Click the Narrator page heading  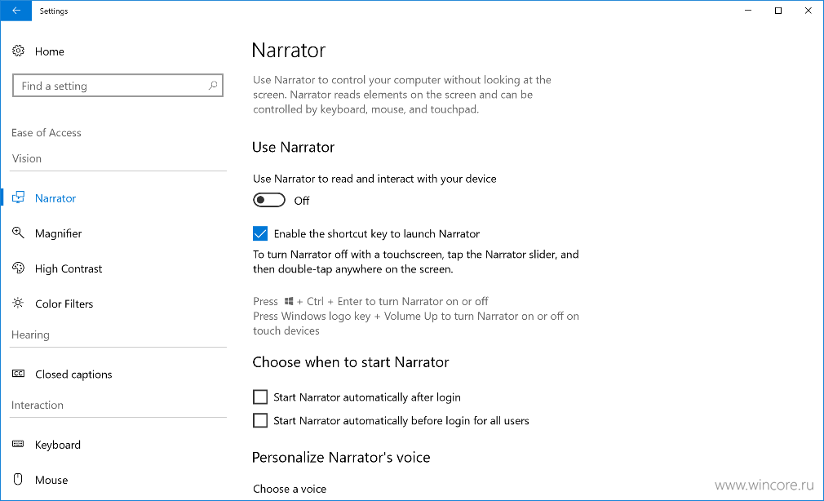click(289, 51)
